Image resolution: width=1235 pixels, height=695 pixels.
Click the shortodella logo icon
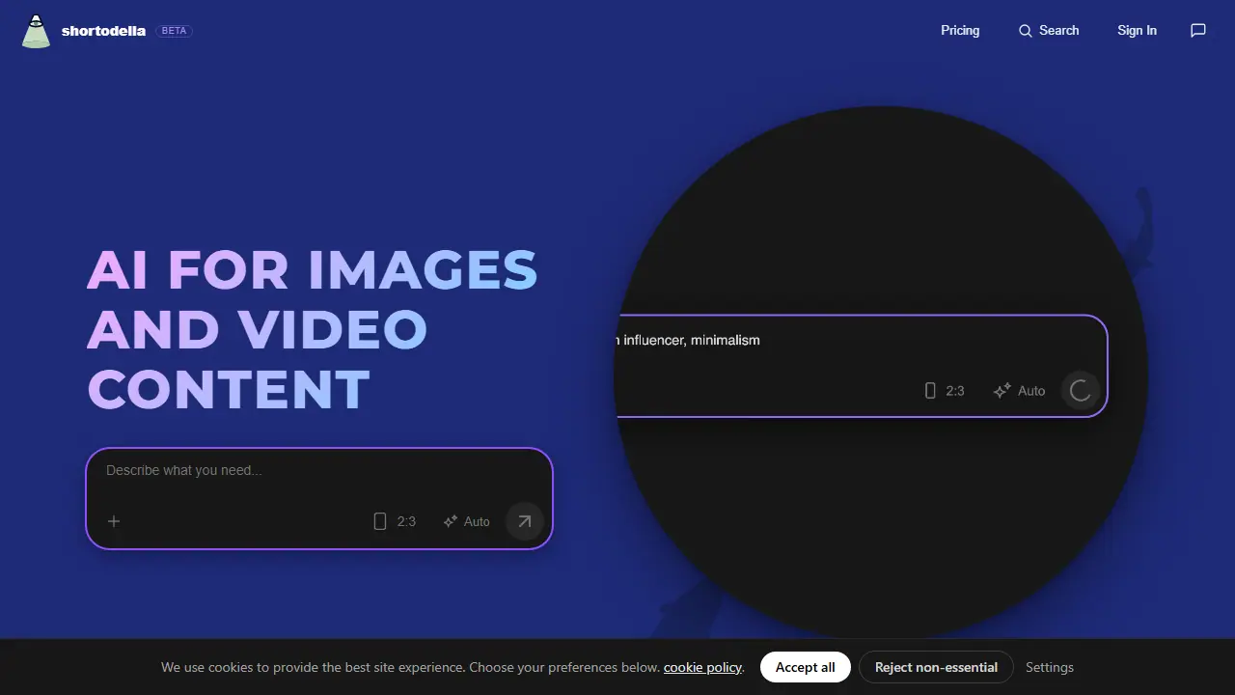pyautogui.click(x=36, y=31)
